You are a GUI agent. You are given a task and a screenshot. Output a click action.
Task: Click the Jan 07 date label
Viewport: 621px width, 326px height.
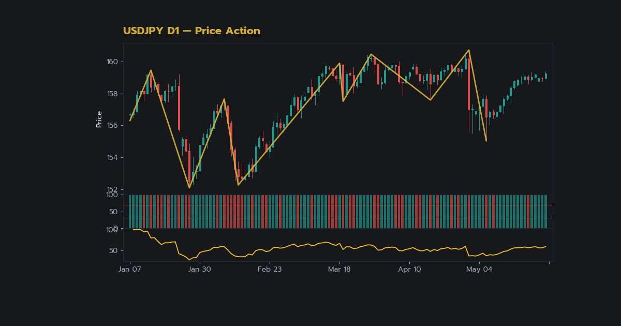130,269
